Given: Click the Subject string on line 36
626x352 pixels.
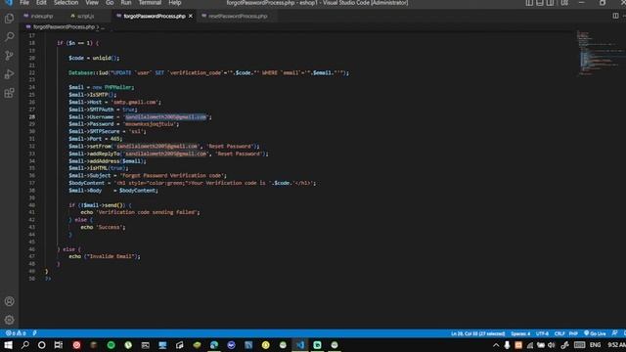Looking at the screenshot, I should pyautogui.click(x=173, y=176).
